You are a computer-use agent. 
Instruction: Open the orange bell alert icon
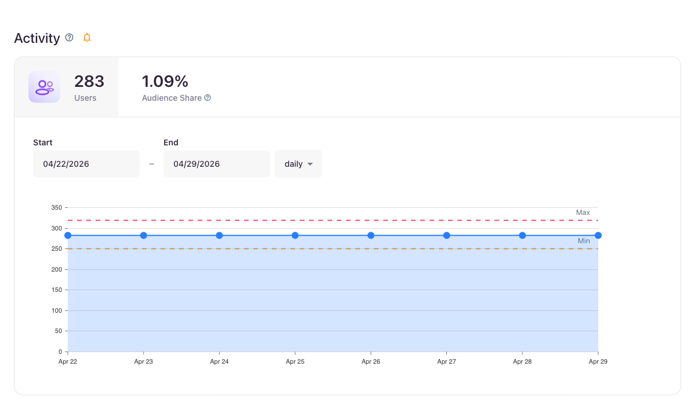[87, 38]
